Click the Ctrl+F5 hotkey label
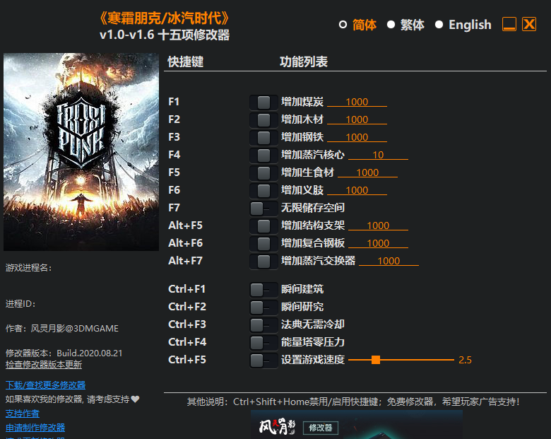Image resolution: width=551 pixels, height=439 pixels. (187, 360)
